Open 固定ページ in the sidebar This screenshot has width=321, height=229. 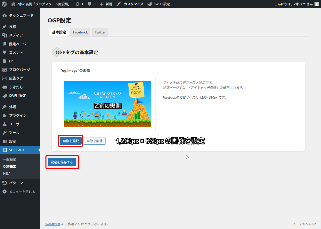point(20,44)
